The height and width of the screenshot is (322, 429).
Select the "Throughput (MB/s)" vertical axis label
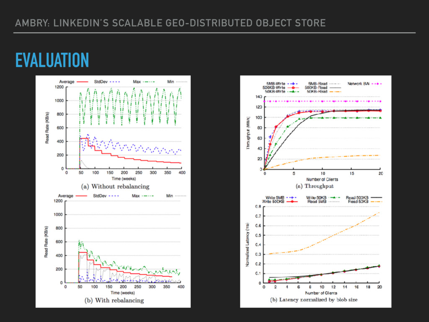coord(248,133)
